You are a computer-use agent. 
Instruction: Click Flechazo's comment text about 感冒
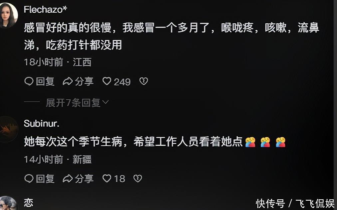coord(171,37)
